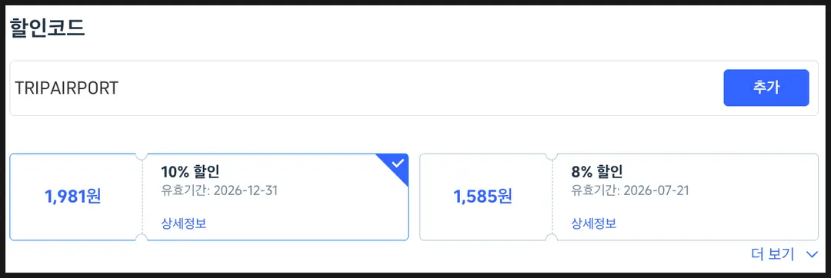This screenshot has height=278, width=831.
Task: Select the 10% 할인 coupon title
Action: tap(190, 171)
